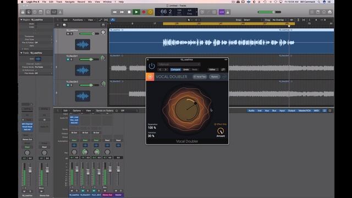
Task: Open the File menu
Action: pos(44,2)
